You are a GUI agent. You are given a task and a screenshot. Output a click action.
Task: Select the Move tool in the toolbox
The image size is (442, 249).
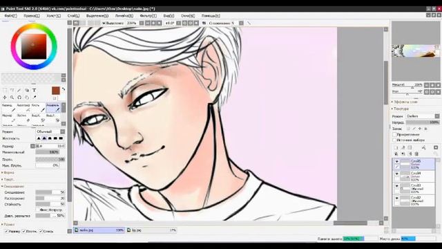(5, 98)
